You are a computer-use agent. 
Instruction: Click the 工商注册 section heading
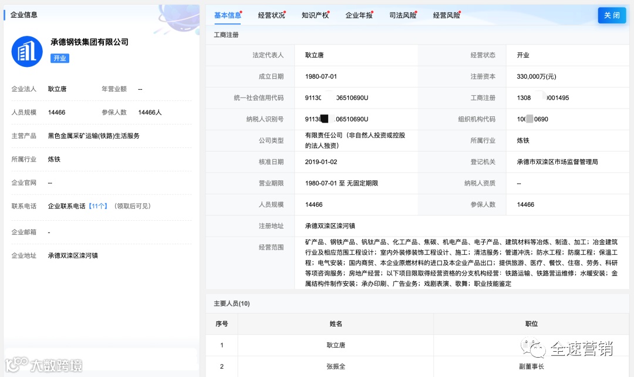(x=226, y=35)
